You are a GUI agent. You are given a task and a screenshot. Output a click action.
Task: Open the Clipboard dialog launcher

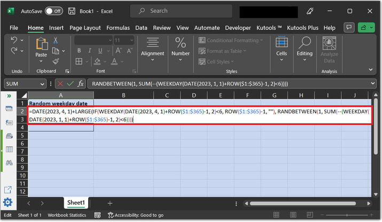(x=67, y=71)
